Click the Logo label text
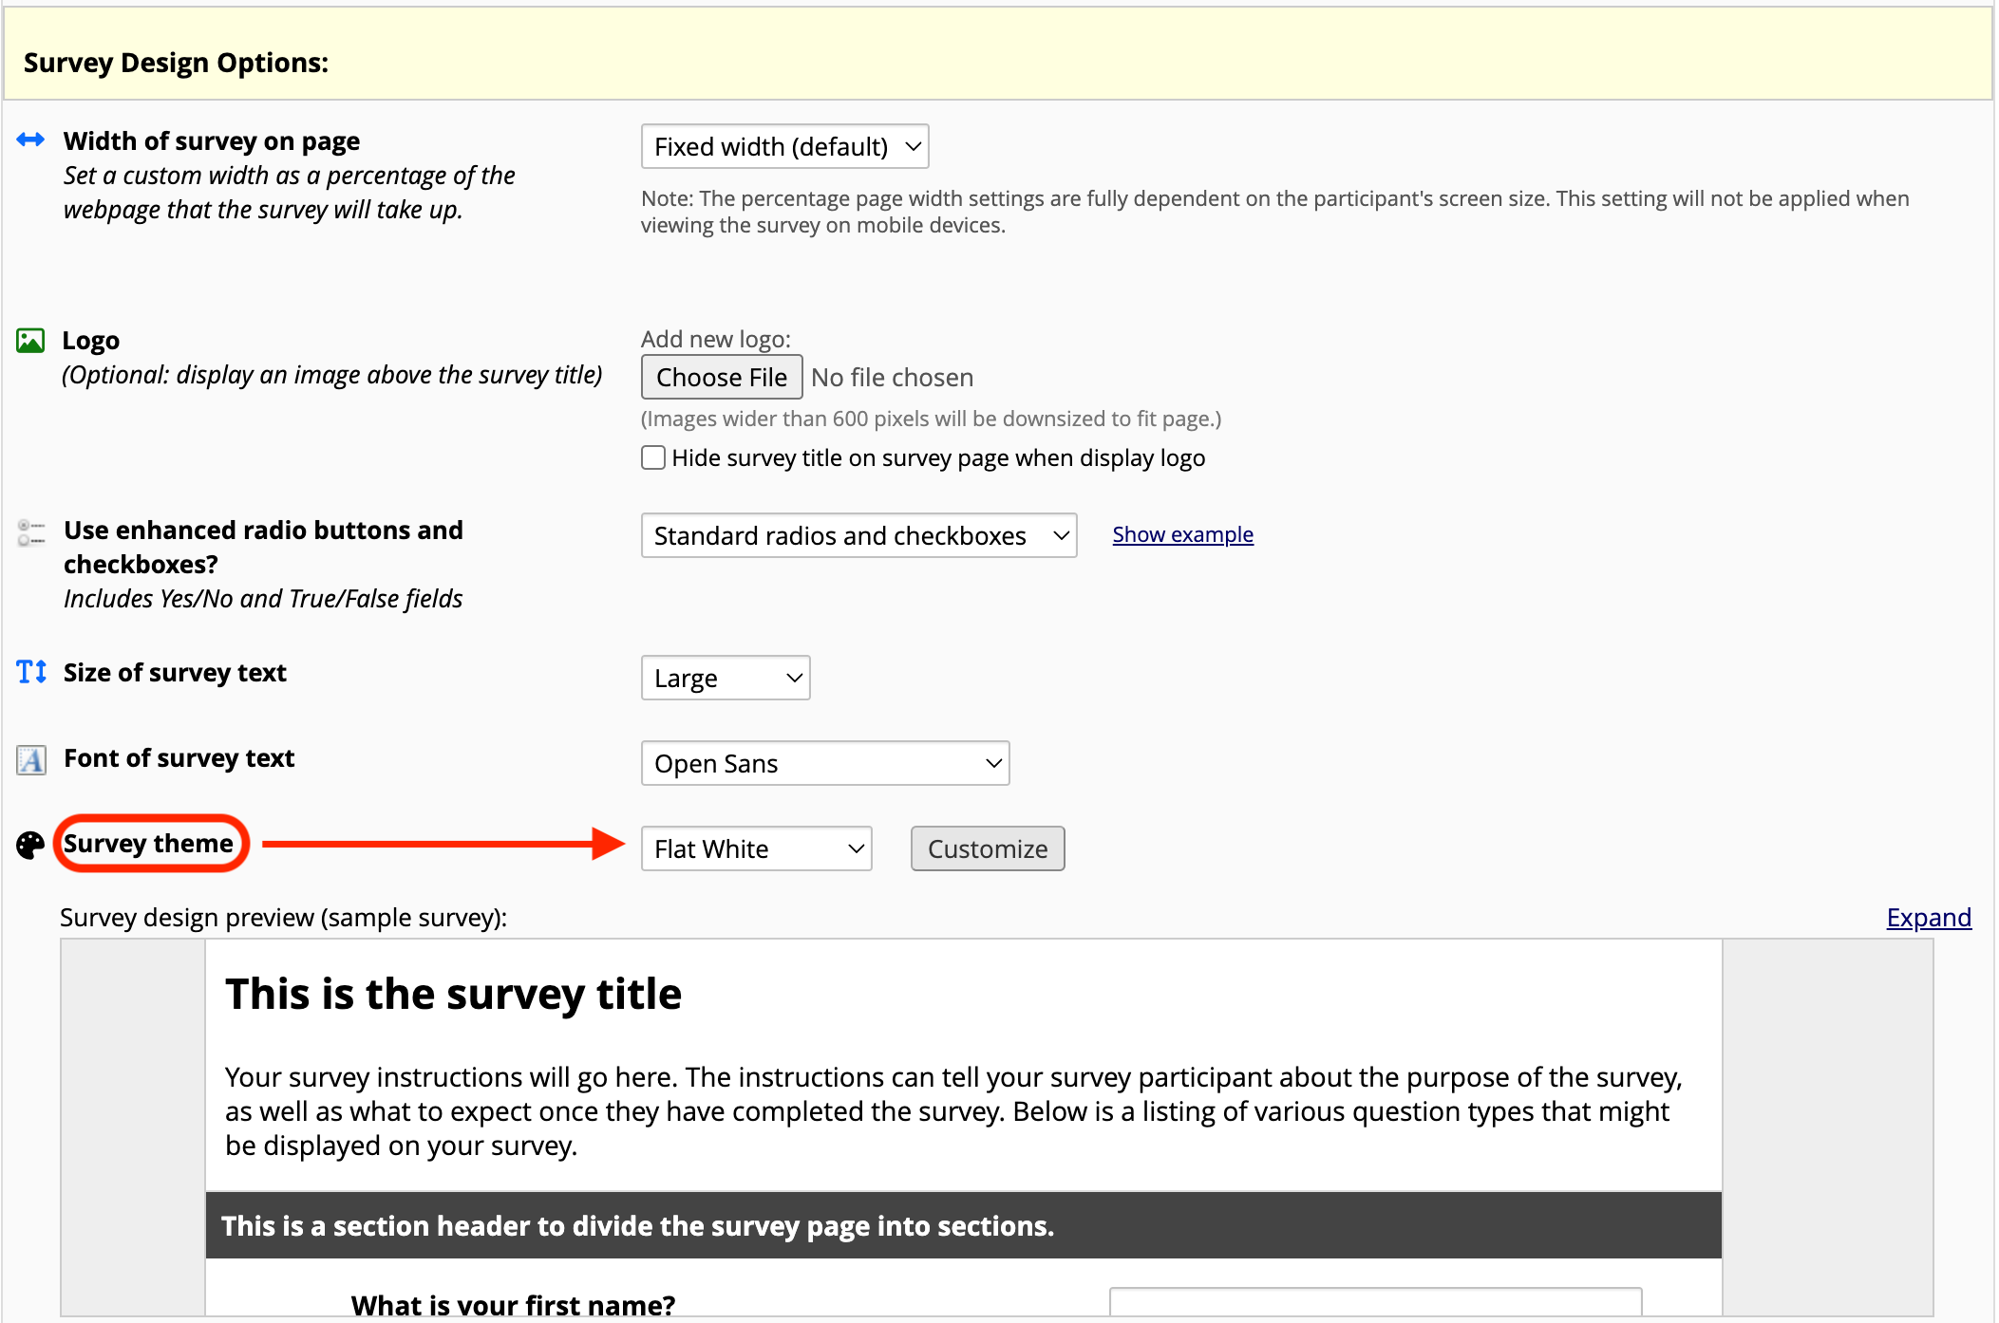This screenshot has width=1999, height=1323. coord(91,340)
